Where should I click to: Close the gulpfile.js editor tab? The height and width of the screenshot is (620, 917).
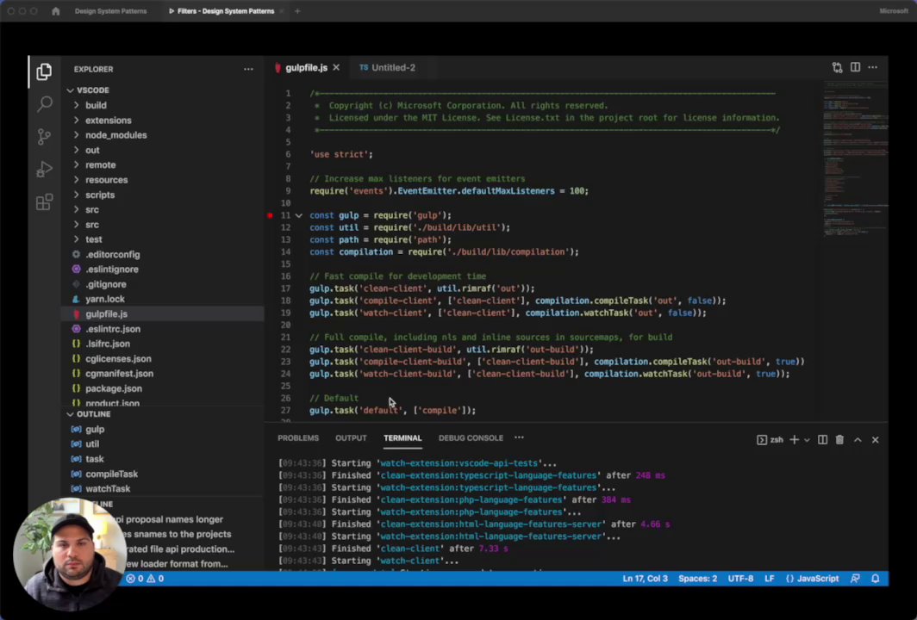pyautogui.click(x=336, y=68)
